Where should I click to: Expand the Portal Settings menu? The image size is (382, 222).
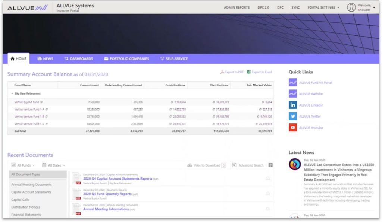pyautogui.click(x=323, y=7)
